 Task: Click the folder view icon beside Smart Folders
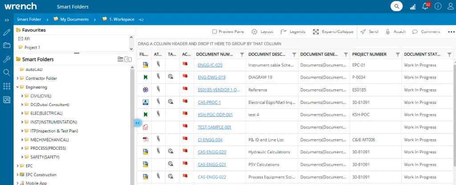(x=120, y=59)
